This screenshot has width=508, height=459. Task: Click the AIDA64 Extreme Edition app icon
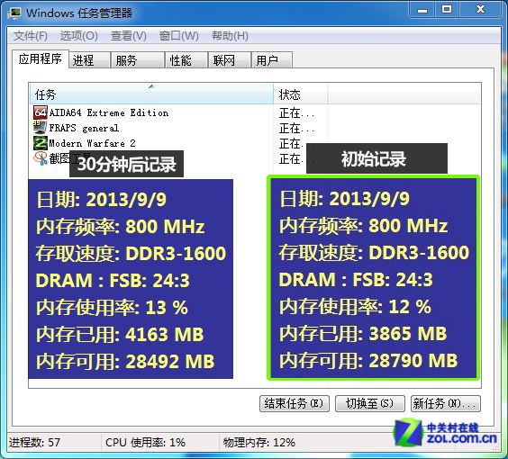click(x=41, y=112)
